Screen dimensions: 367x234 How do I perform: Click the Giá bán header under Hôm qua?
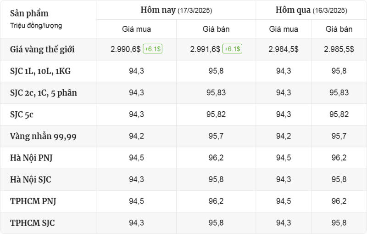(339, 29)
